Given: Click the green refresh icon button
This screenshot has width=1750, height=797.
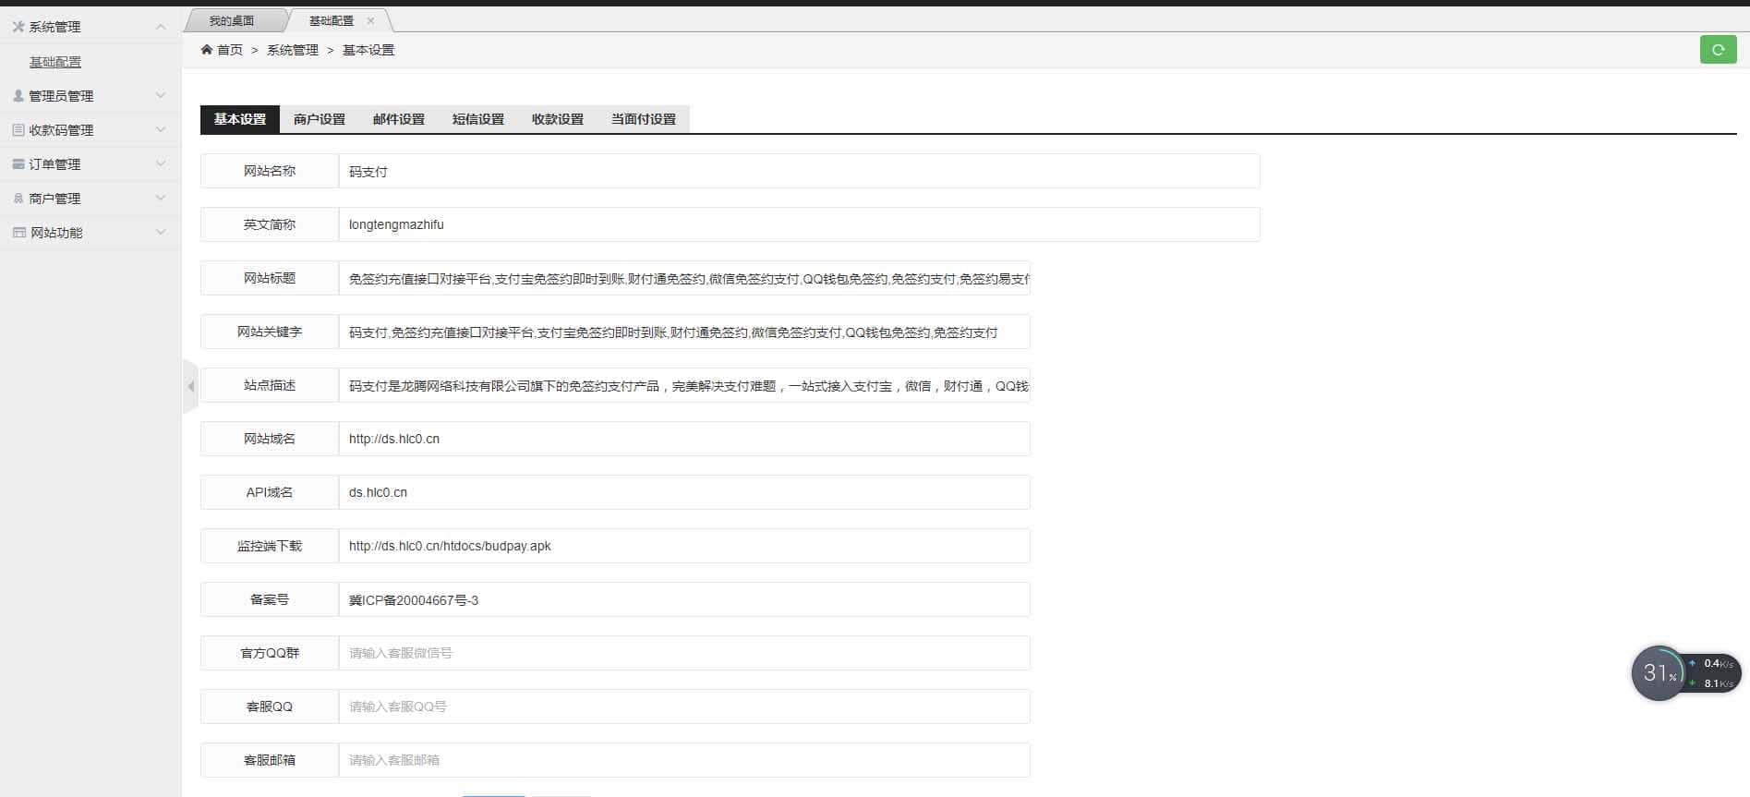Looking at the screenshot, I should tap(1718, 50).
